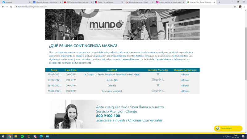Open network status in the system tray
This screenshot has width=247, height=139.
point(226,137)
